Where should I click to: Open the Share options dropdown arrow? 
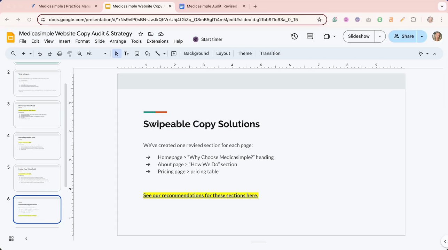(x=422, y=36)
